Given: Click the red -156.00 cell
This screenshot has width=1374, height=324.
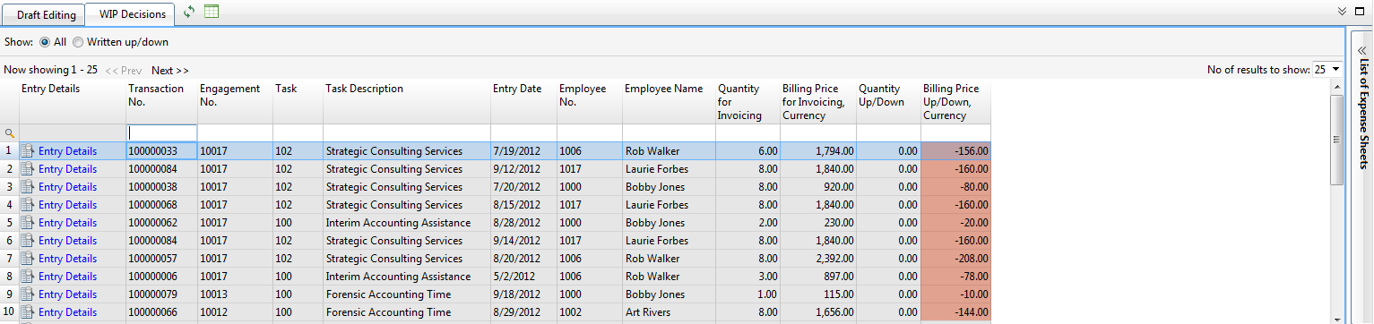Looking at the screenshot, I should coord(955,151).
